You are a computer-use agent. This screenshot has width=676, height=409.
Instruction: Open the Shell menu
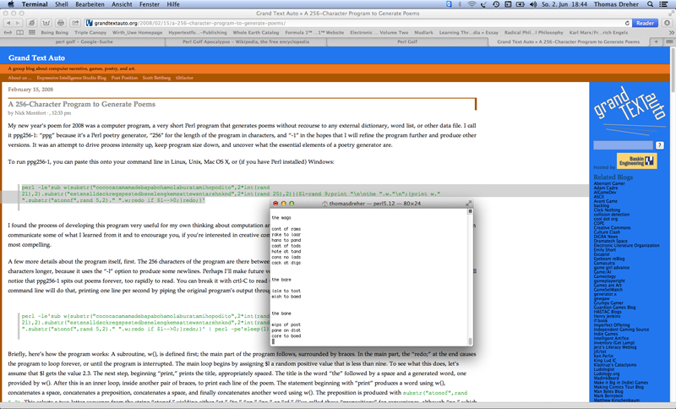click(61, 4)
